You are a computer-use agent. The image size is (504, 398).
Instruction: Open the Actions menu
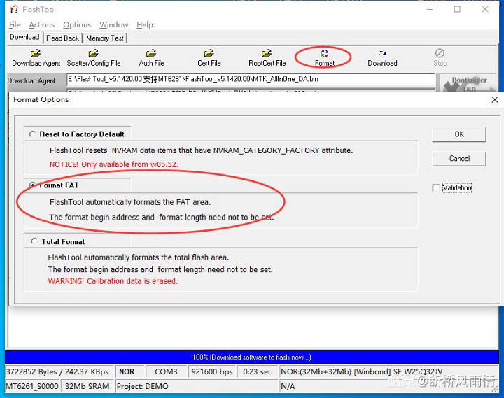coord(41,24)
